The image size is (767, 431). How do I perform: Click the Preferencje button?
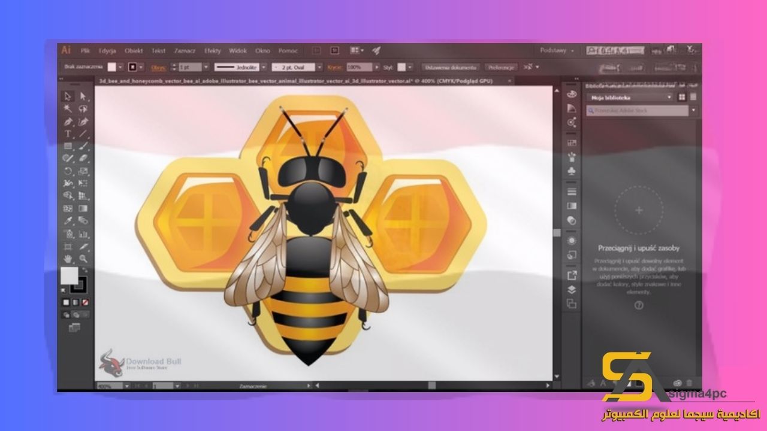(x=502, y=67)
